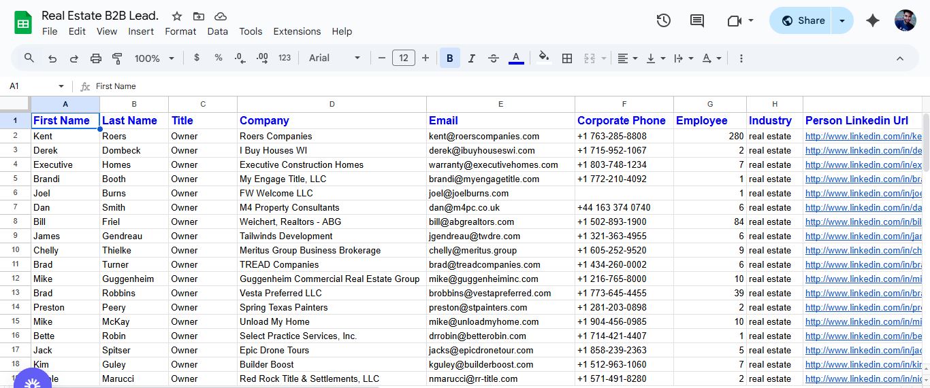This screenshot has height=388, width=930.
Task: Click the borders icon
Action: [566, 58]
